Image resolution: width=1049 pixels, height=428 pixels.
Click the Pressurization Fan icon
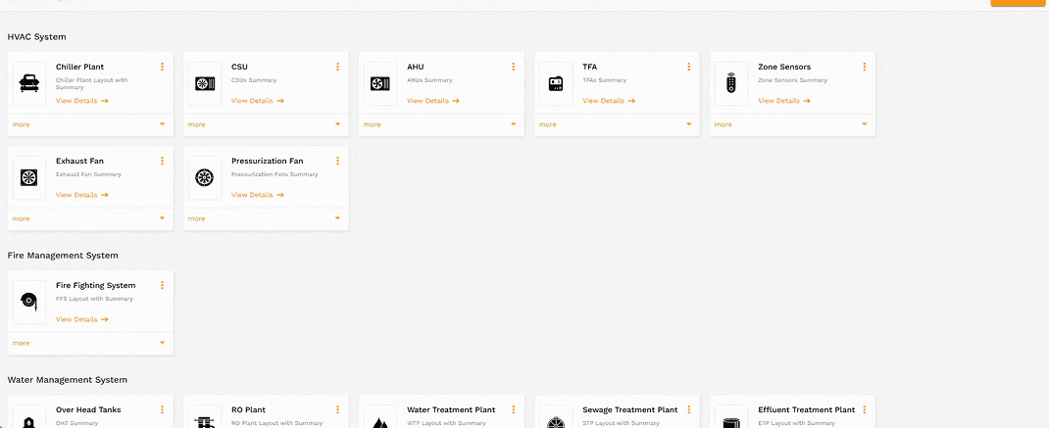point(205,178)
